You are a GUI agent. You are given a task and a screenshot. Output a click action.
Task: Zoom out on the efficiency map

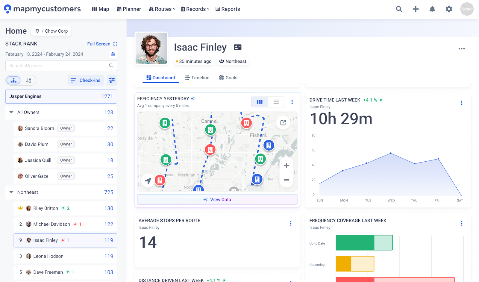287,180
